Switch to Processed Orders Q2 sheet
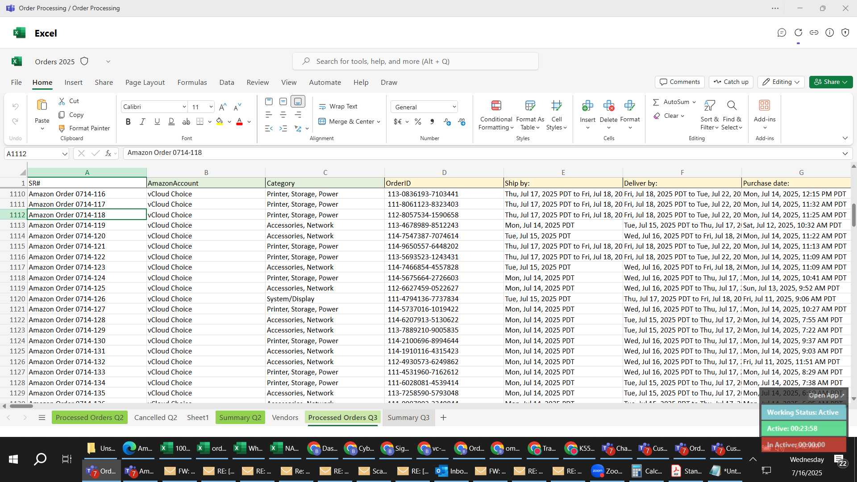The image size is (857, 482). point(89,417)
